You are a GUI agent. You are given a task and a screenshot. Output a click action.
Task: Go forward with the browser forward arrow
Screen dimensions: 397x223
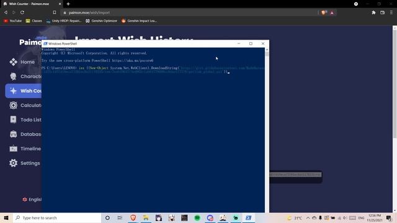[x=14, y=12]
